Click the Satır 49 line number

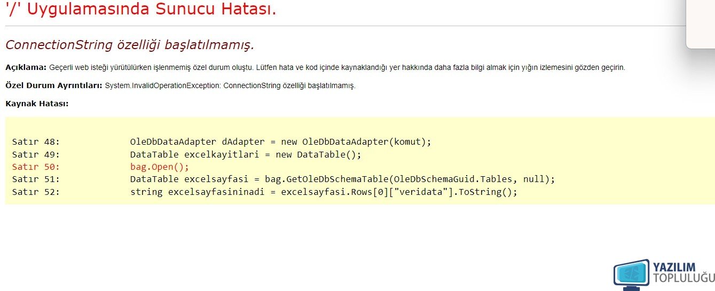[x=36, y=154]
